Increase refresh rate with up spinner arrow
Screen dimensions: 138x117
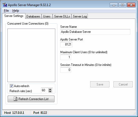click(50, 89)
